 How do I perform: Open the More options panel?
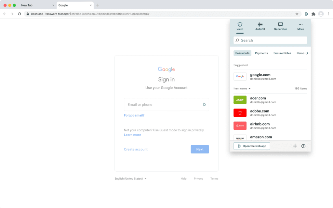click(x=300, y=27)
